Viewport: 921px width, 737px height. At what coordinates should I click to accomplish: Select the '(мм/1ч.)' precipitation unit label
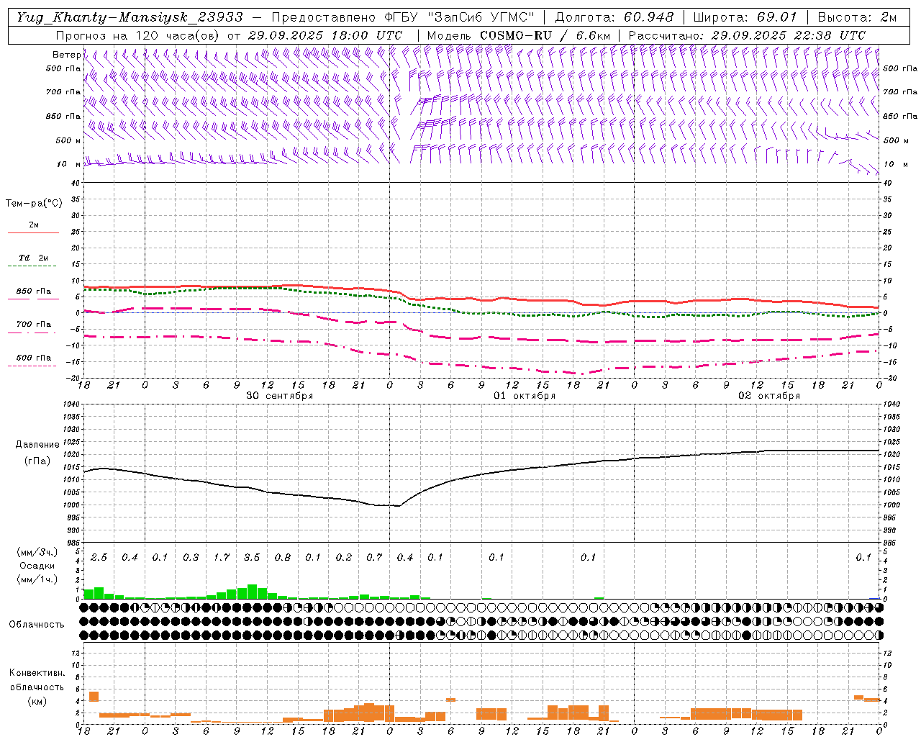37,579
